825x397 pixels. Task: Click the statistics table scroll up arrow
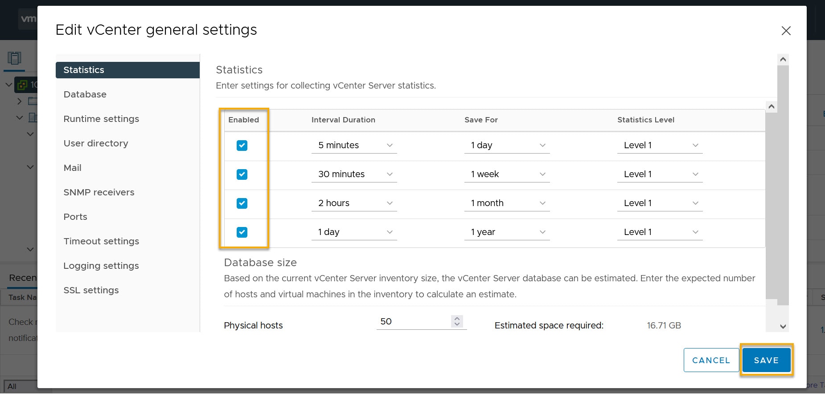(x=771, y=107)
